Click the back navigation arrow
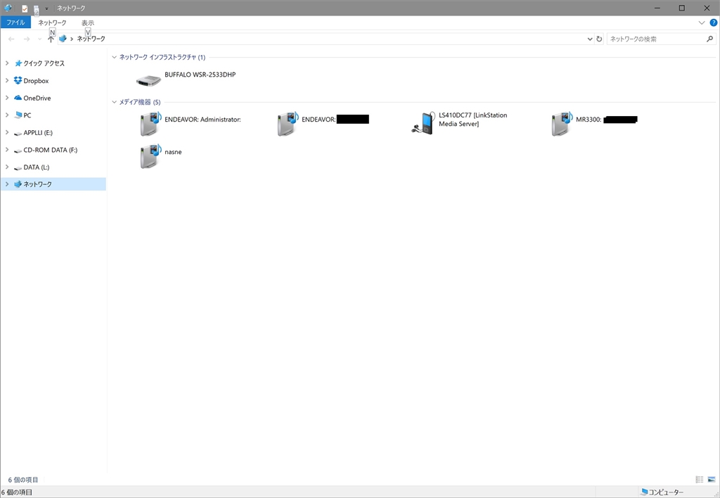The width and height of the screenshot is (720, 498). pos(11,39)
